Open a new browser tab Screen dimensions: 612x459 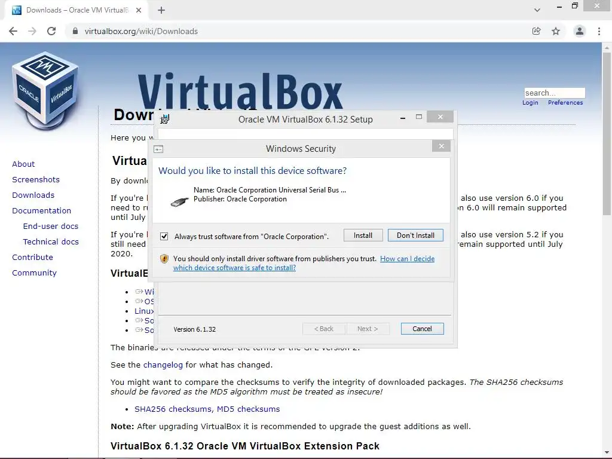click(161, 10)
